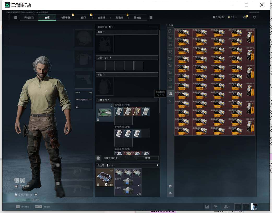Expand the weight details list icon beside 7.5/88

click(36, 195)
